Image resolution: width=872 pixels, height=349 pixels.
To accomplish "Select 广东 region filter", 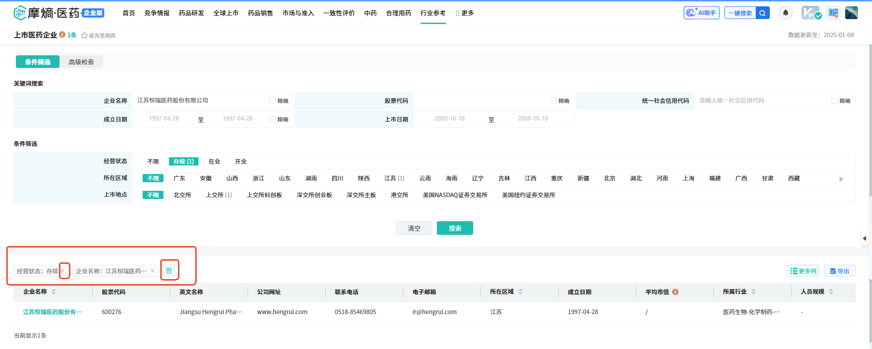I will (x=179, y=178).
